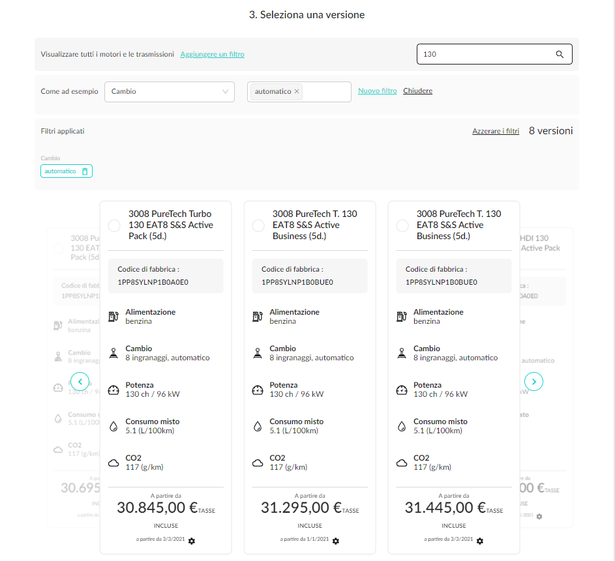
Task: Click the consumption drop icon on the 30.845,00 € card
Action: tap(113, 426)
